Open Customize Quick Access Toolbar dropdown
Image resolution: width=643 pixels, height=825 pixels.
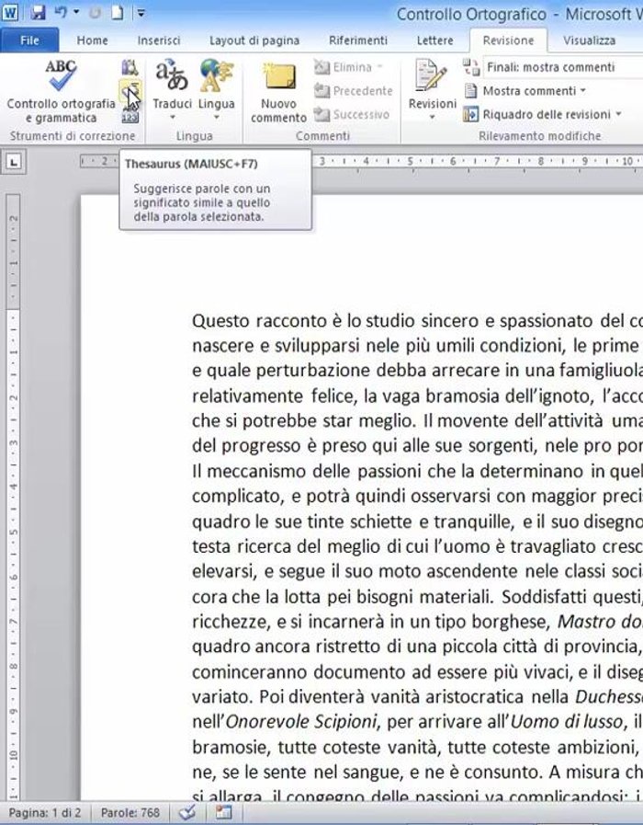coord(141,13)
